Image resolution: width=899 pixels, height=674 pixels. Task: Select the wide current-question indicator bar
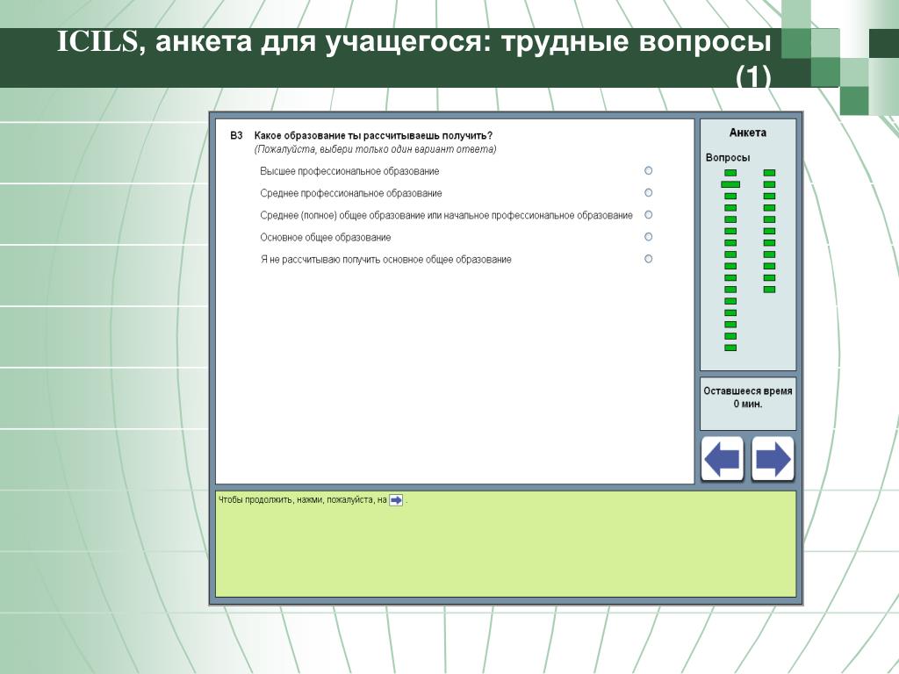coord(730,184)
